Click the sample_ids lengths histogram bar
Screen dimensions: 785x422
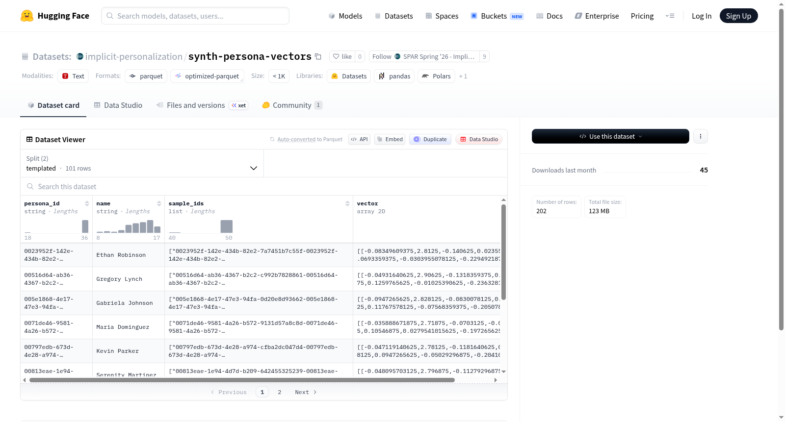click(227, 226)
